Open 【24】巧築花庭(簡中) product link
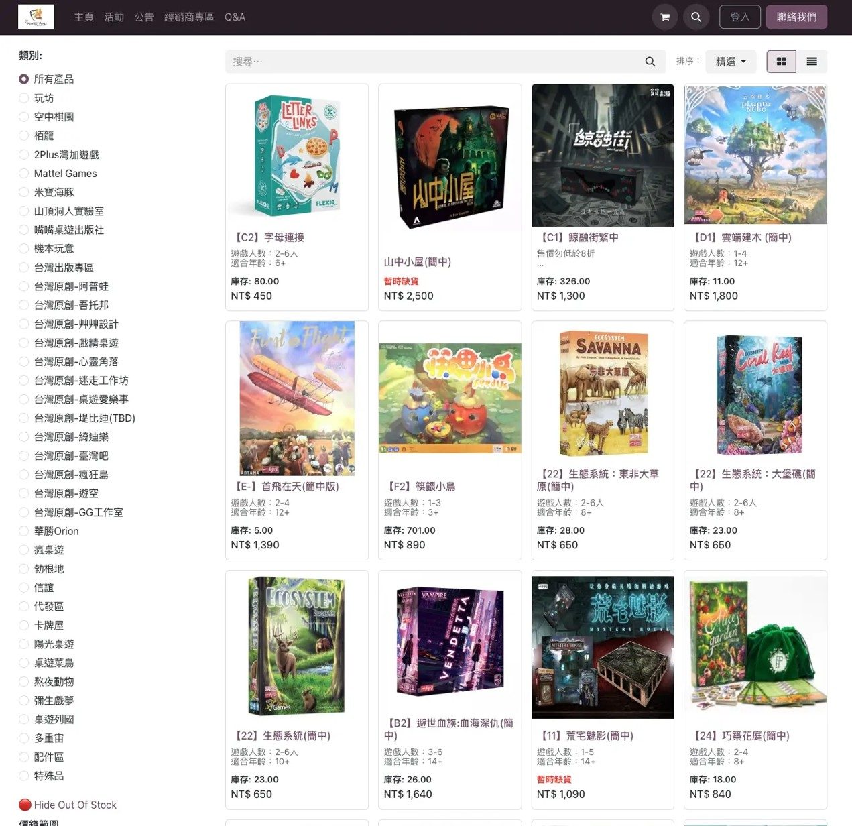Viewport: 852px width, 826px height. coord(739,736)
